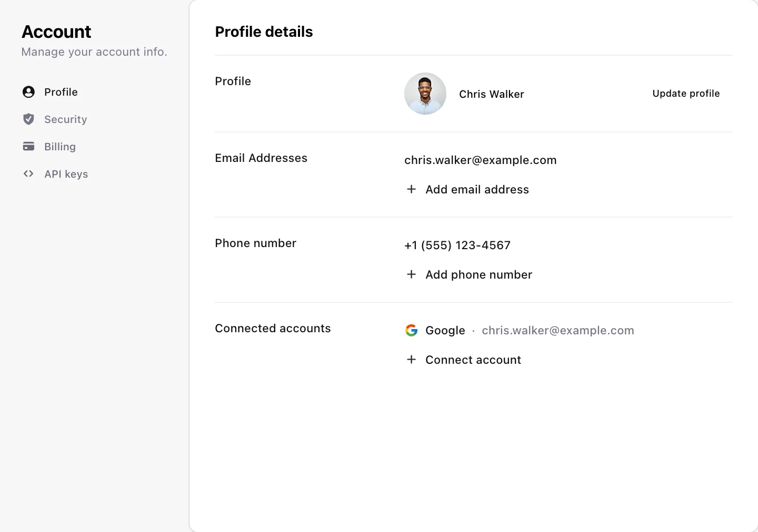Click the Profile row label beside the avatar
758x532 pixels.
pos(233,81)
